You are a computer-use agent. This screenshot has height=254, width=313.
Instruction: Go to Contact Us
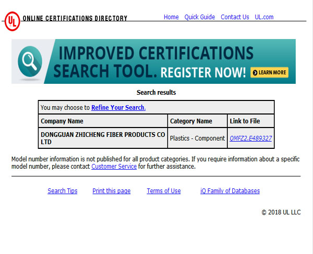coord(235,17)
